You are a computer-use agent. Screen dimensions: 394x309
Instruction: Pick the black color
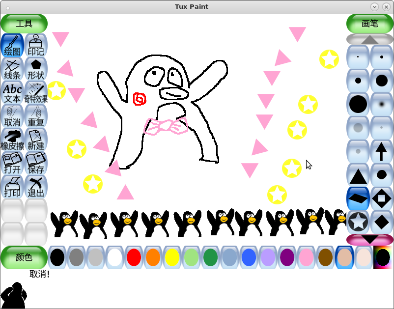click(57, 257)
